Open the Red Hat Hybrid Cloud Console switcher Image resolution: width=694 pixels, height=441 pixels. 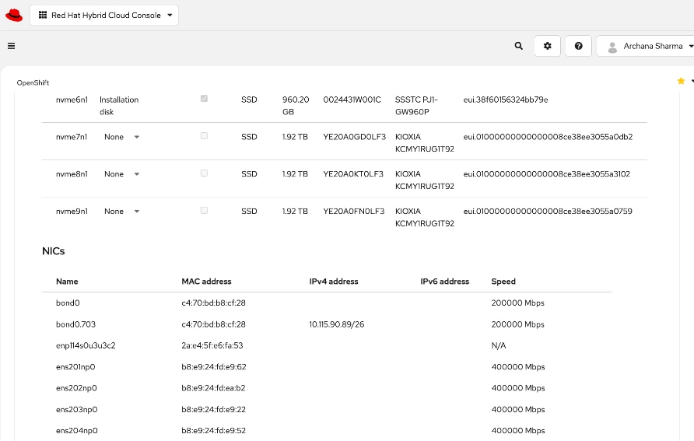(104, 15)
